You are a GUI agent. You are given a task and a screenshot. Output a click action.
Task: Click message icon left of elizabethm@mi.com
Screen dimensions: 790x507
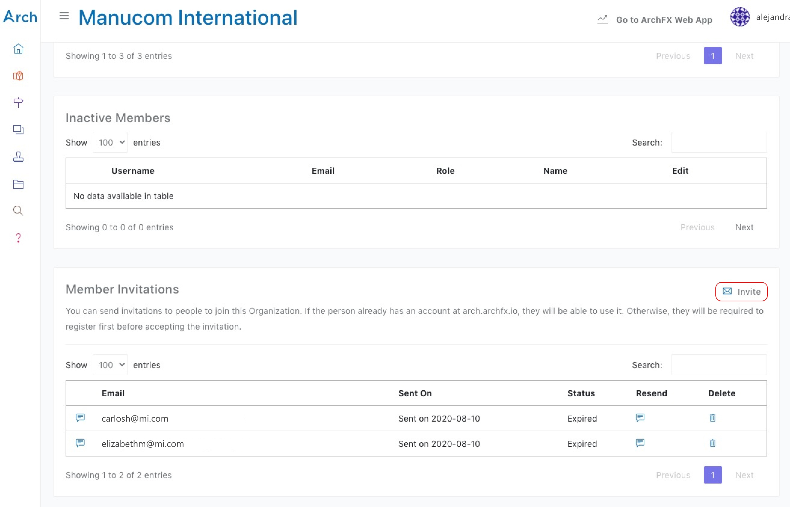(x=80, y=443)
